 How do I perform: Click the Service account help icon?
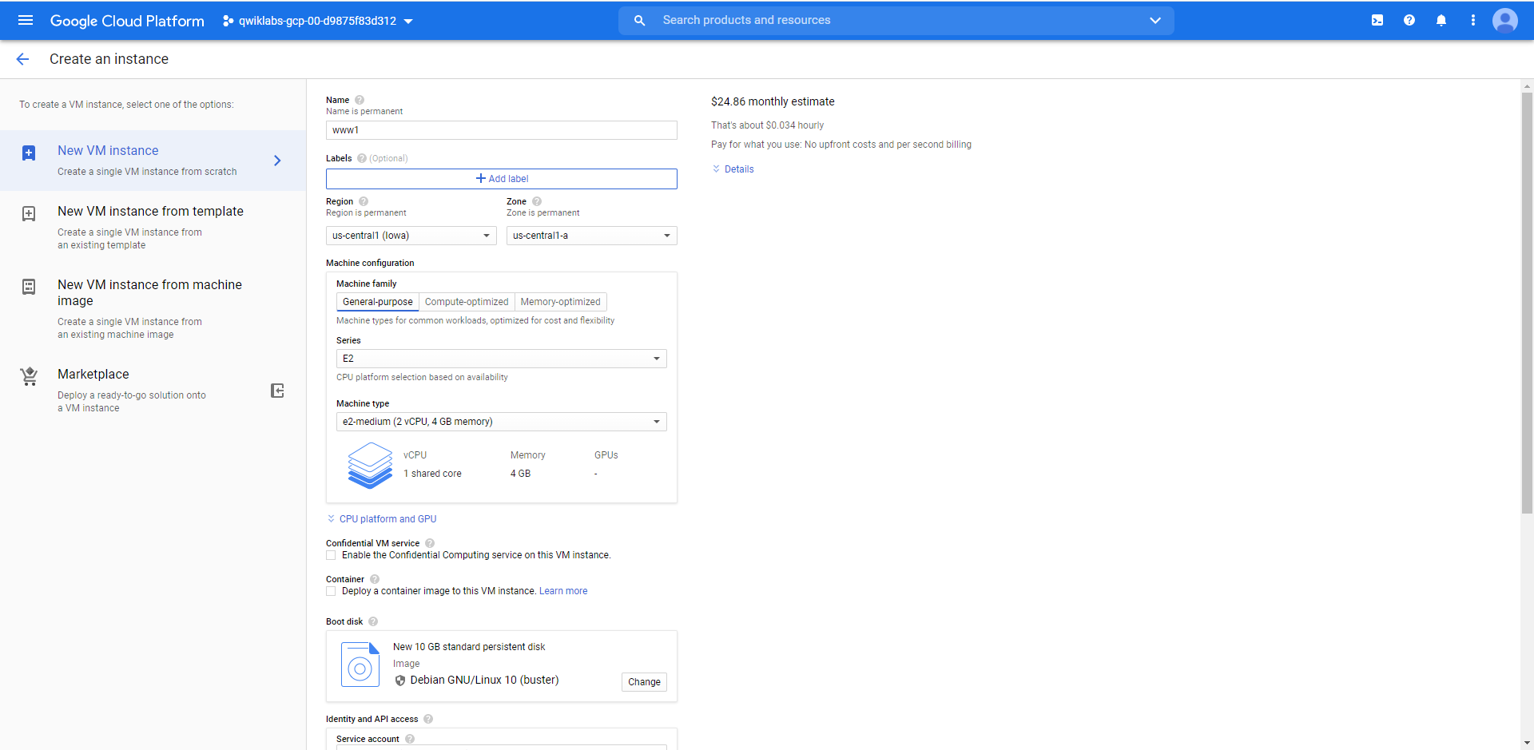point(410,739)
